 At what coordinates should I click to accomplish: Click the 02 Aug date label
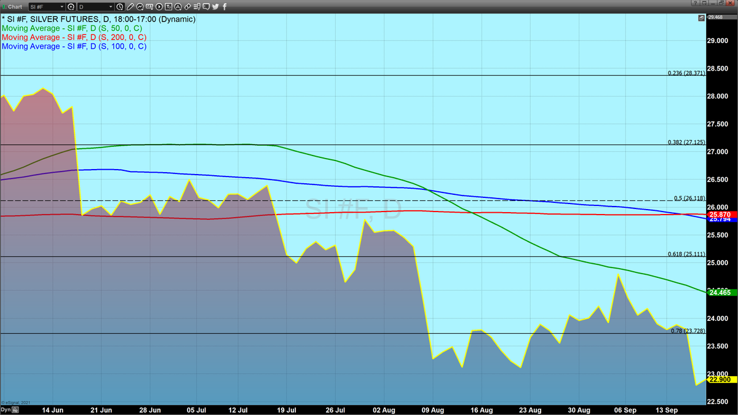tap(384, 409)
